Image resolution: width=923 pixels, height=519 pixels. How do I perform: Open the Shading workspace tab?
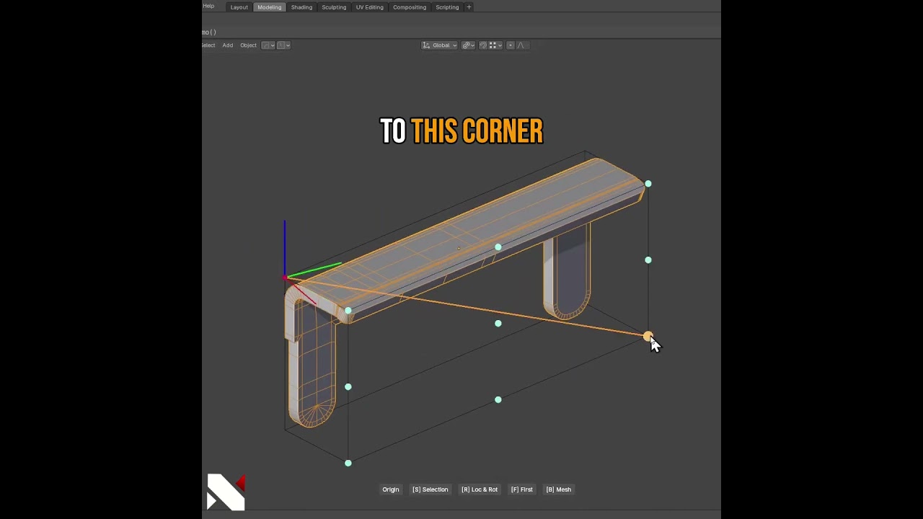[x=301, y=7]
